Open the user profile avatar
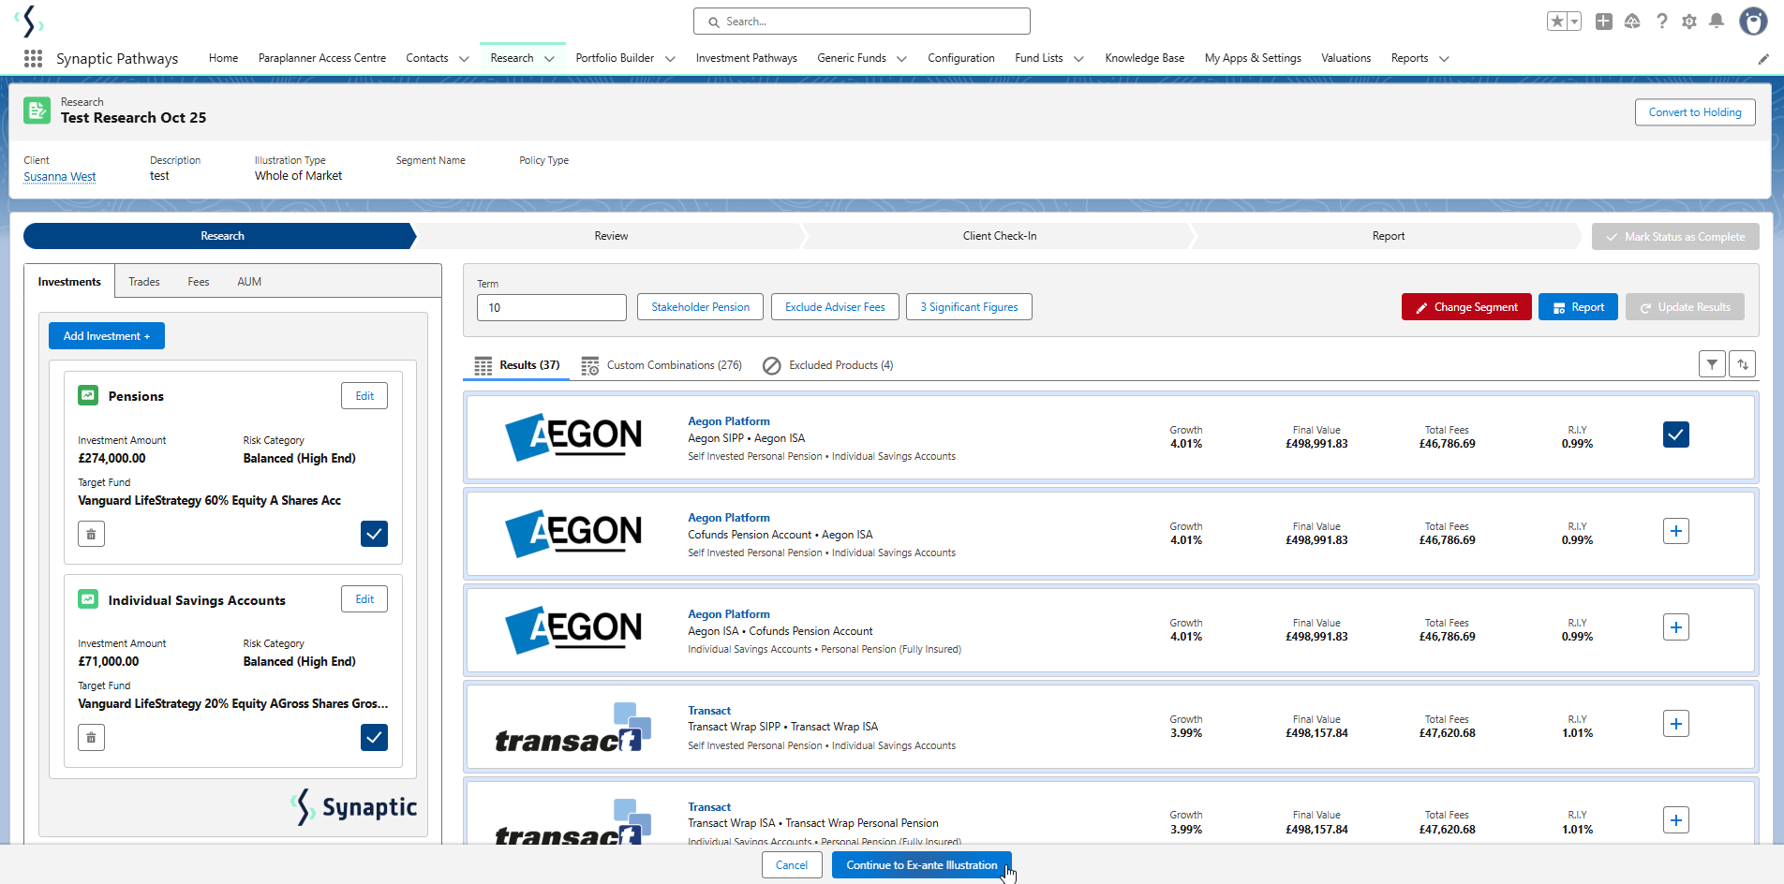 [x=1753, y=21]
